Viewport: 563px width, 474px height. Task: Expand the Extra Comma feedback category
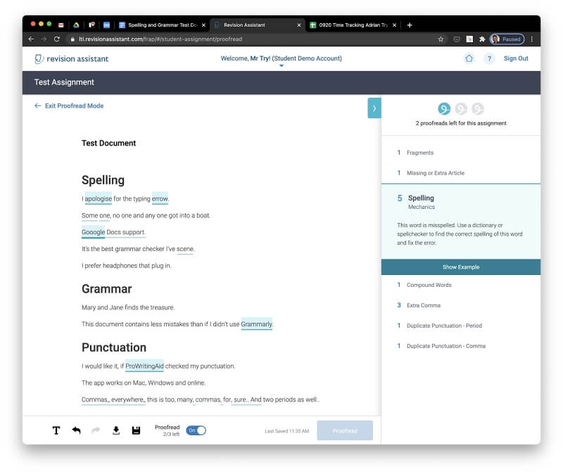coord(424,305)
